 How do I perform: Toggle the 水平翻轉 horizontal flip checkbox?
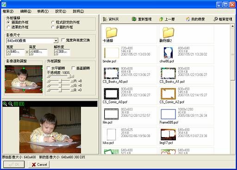(x=49, y=68)
